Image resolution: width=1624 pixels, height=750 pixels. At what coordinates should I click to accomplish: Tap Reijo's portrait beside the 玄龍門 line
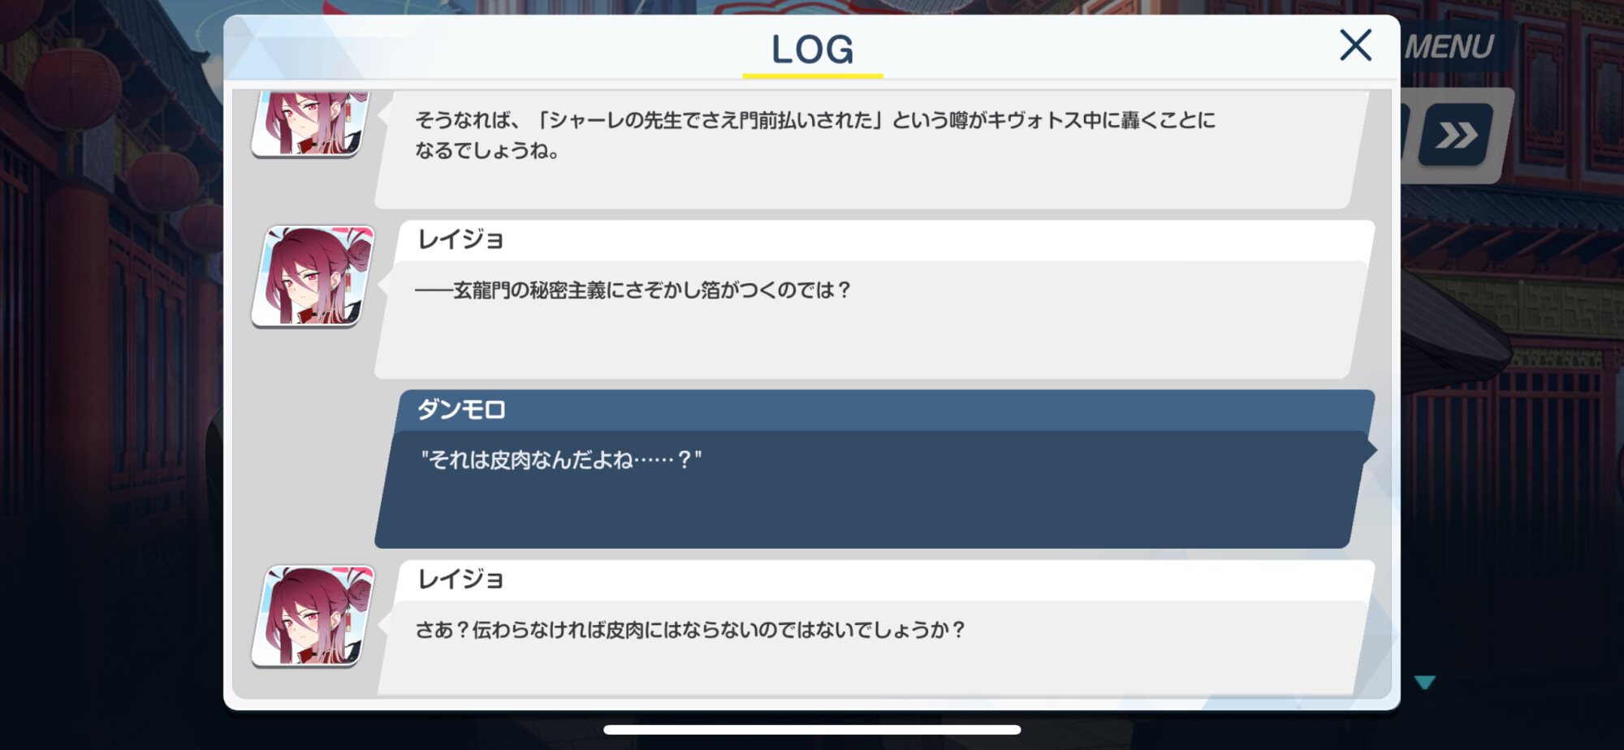[x=313, y=276]
